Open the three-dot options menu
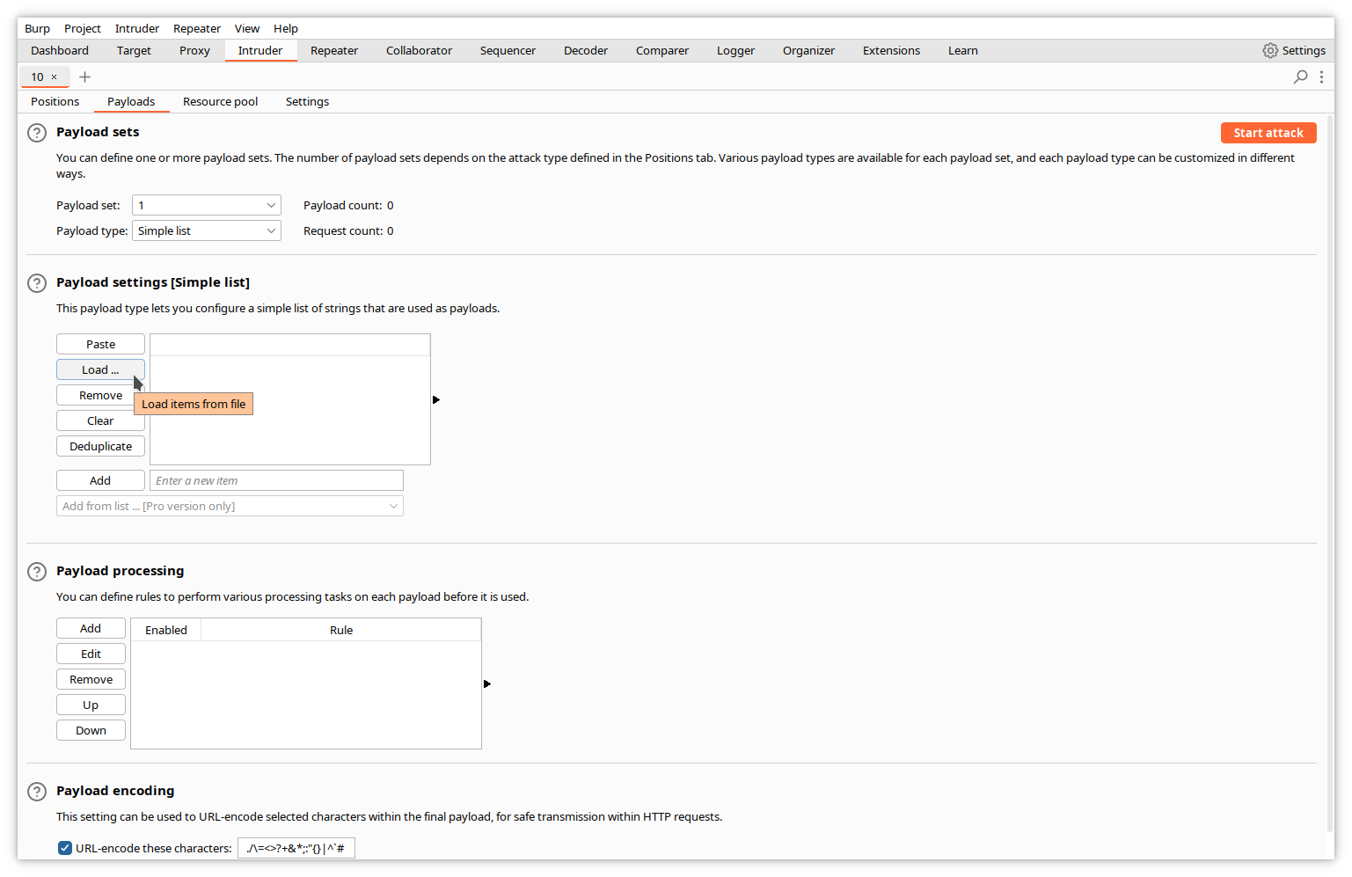The height and width of the screenshot is (877, 1352). [x=1321, y=77]
